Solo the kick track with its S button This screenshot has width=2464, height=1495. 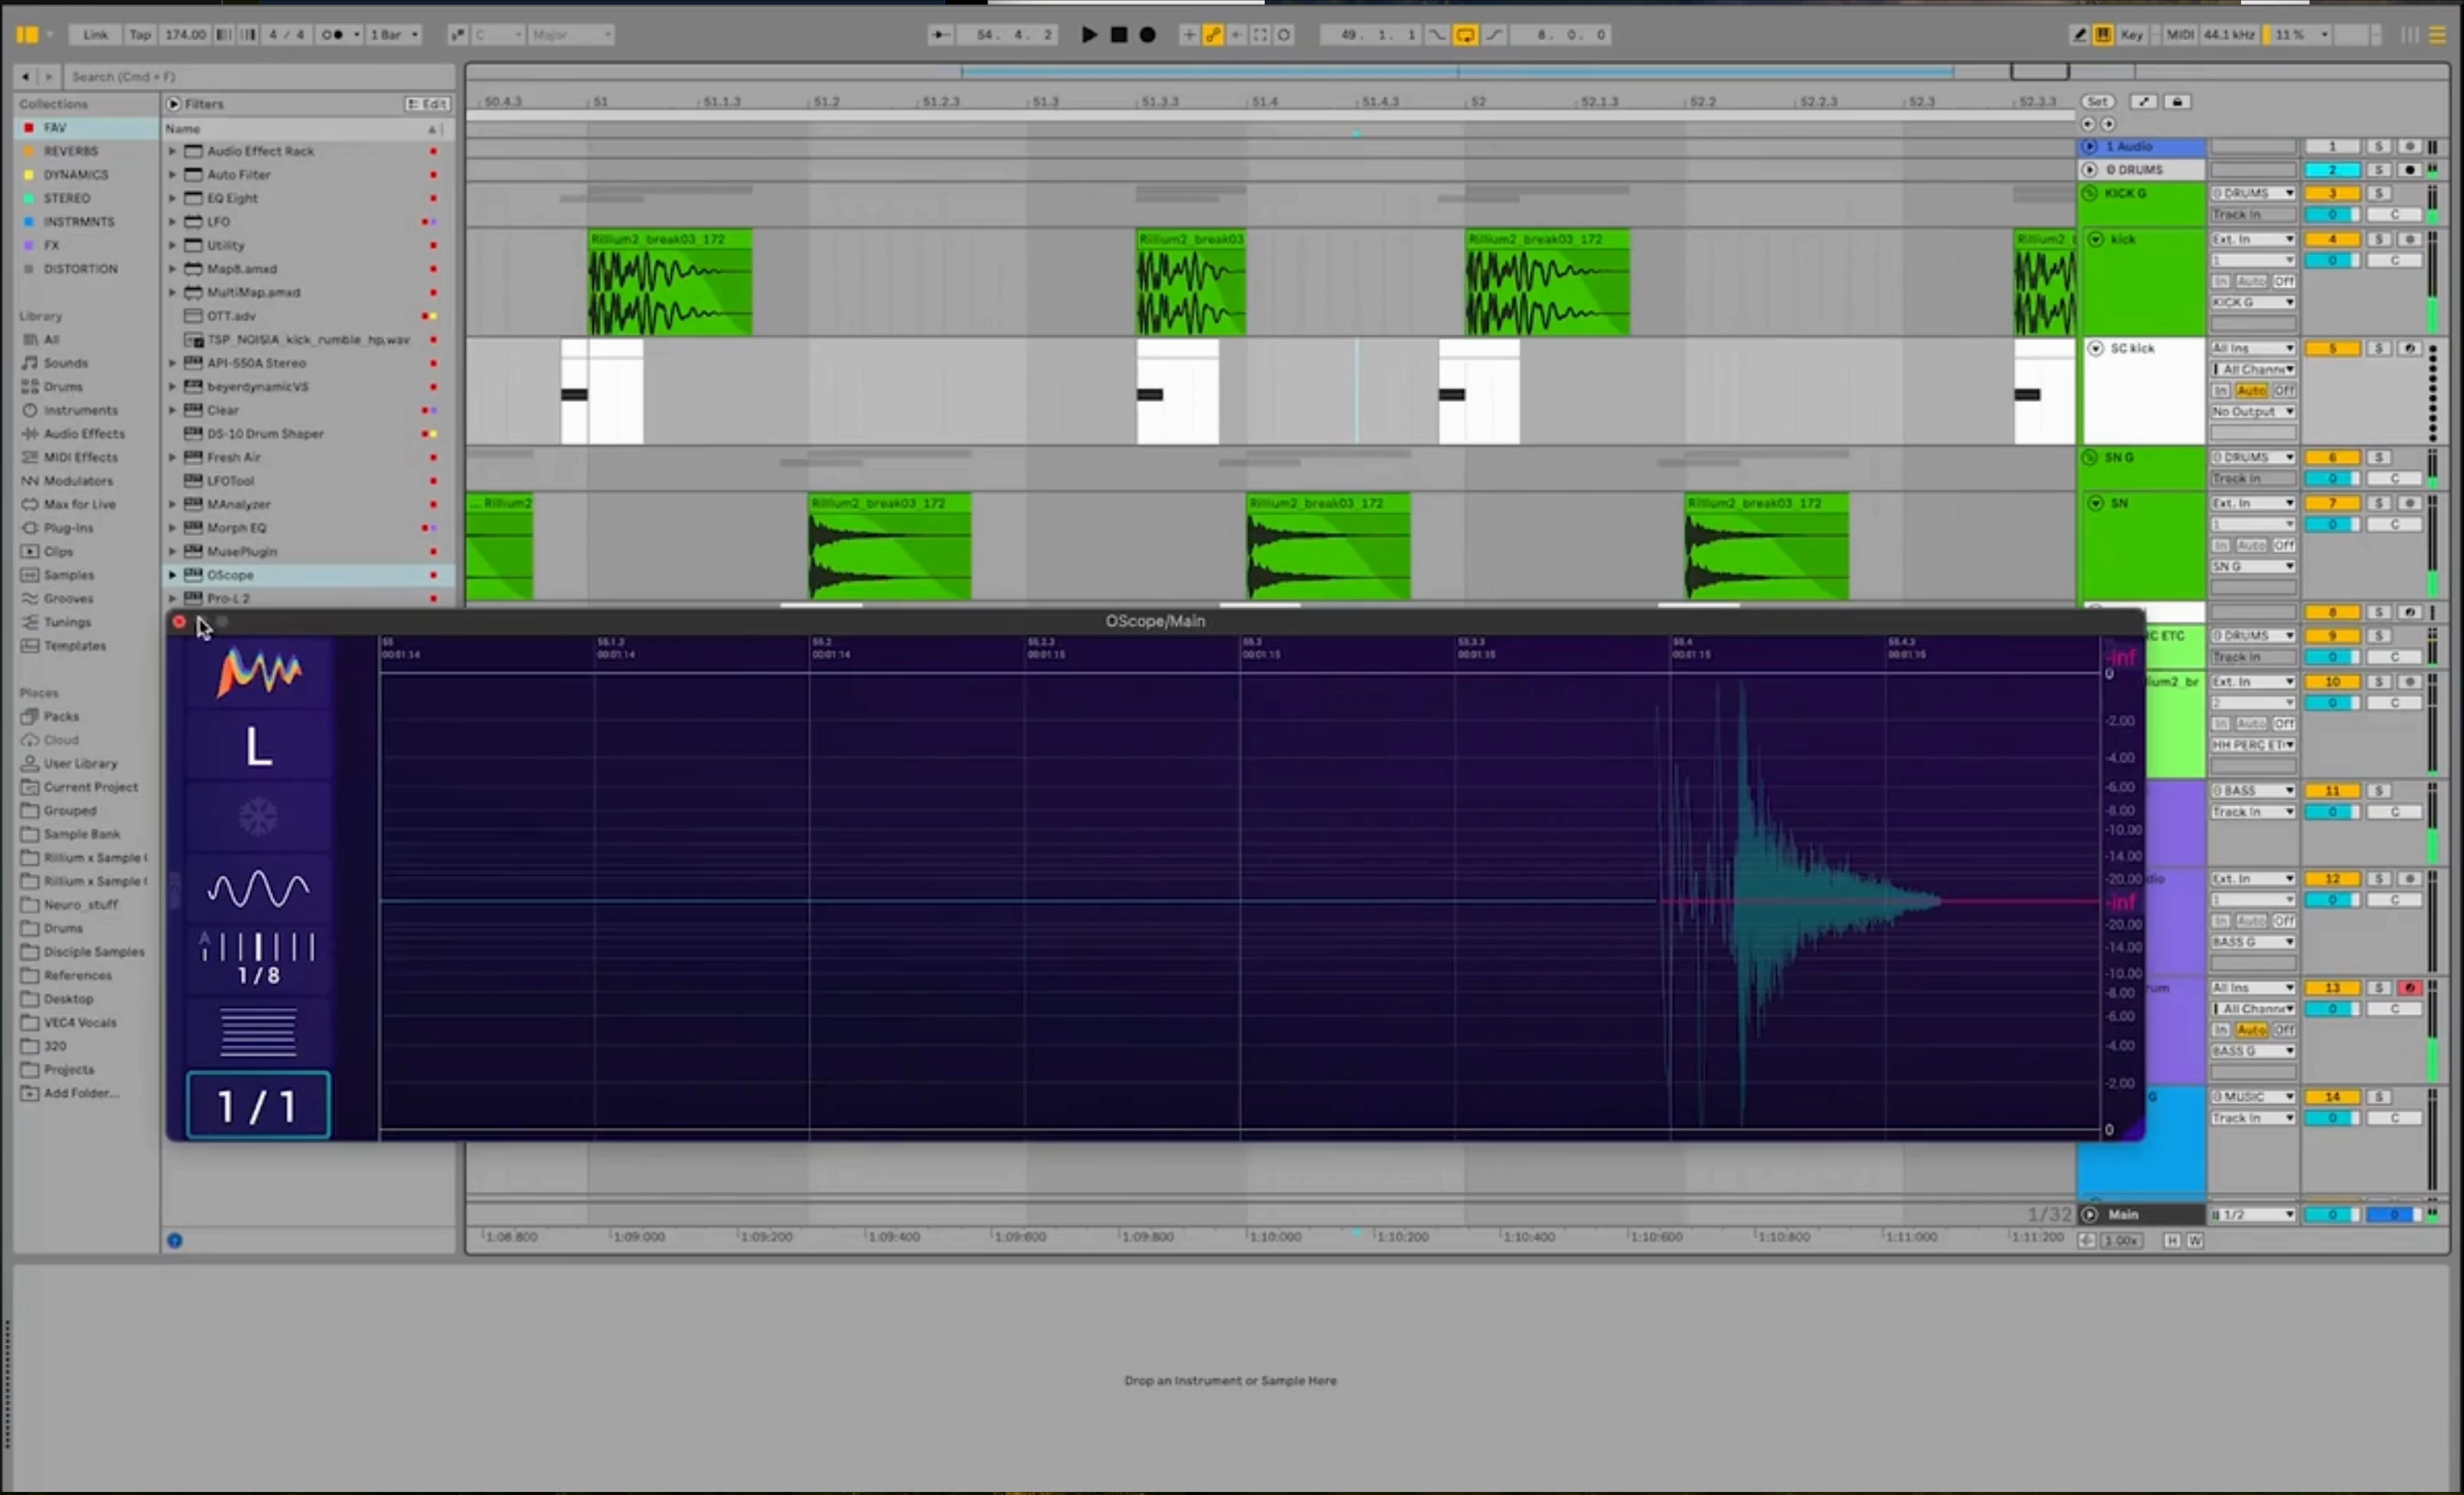click(x=2379, y=240)
